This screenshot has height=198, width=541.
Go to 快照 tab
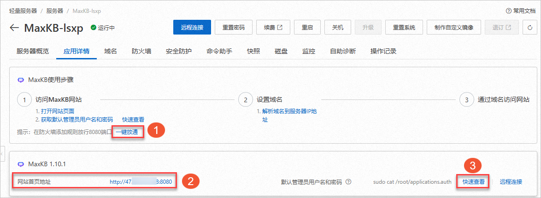[x=253, y=51]
